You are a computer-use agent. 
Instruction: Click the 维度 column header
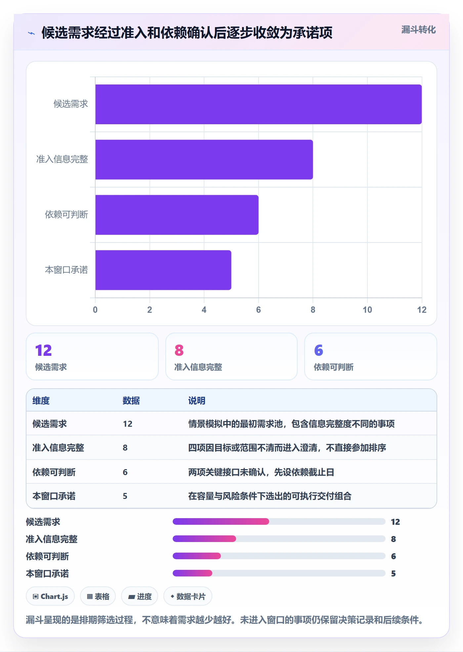41,401
